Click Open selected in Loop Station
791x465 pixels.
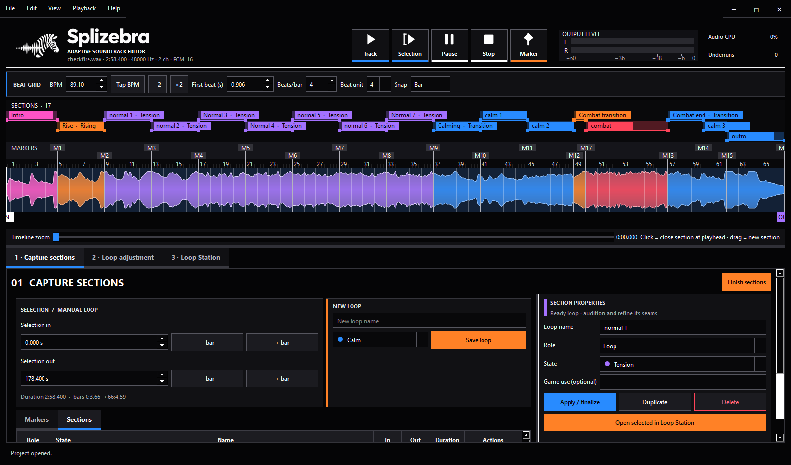coord(655,422)
